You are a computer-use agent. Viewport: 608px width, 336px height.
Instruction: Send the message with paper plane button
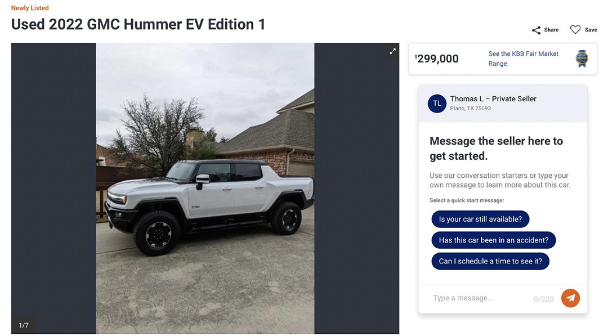click(x=570, y=298)
